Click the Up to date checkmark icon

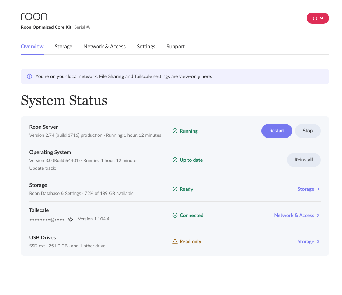[x=175, y=160]
